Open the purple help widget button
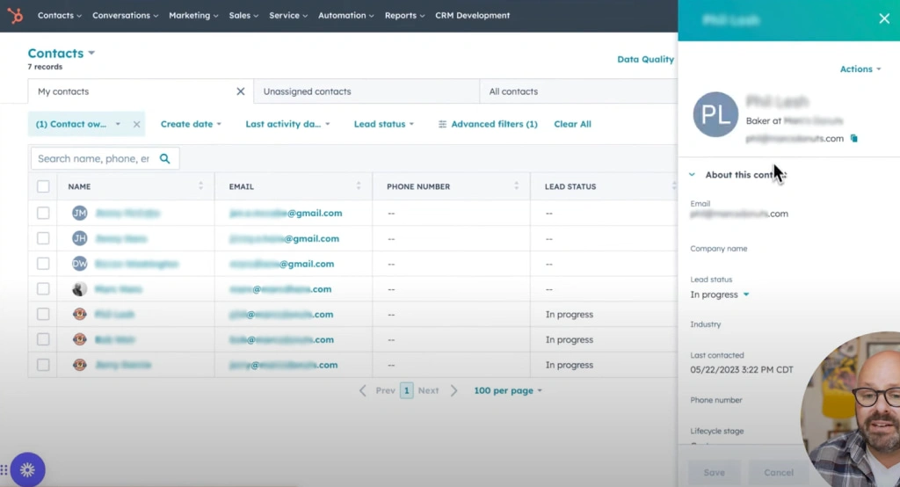This screenshot has width=900, height=487. [27, 469]
